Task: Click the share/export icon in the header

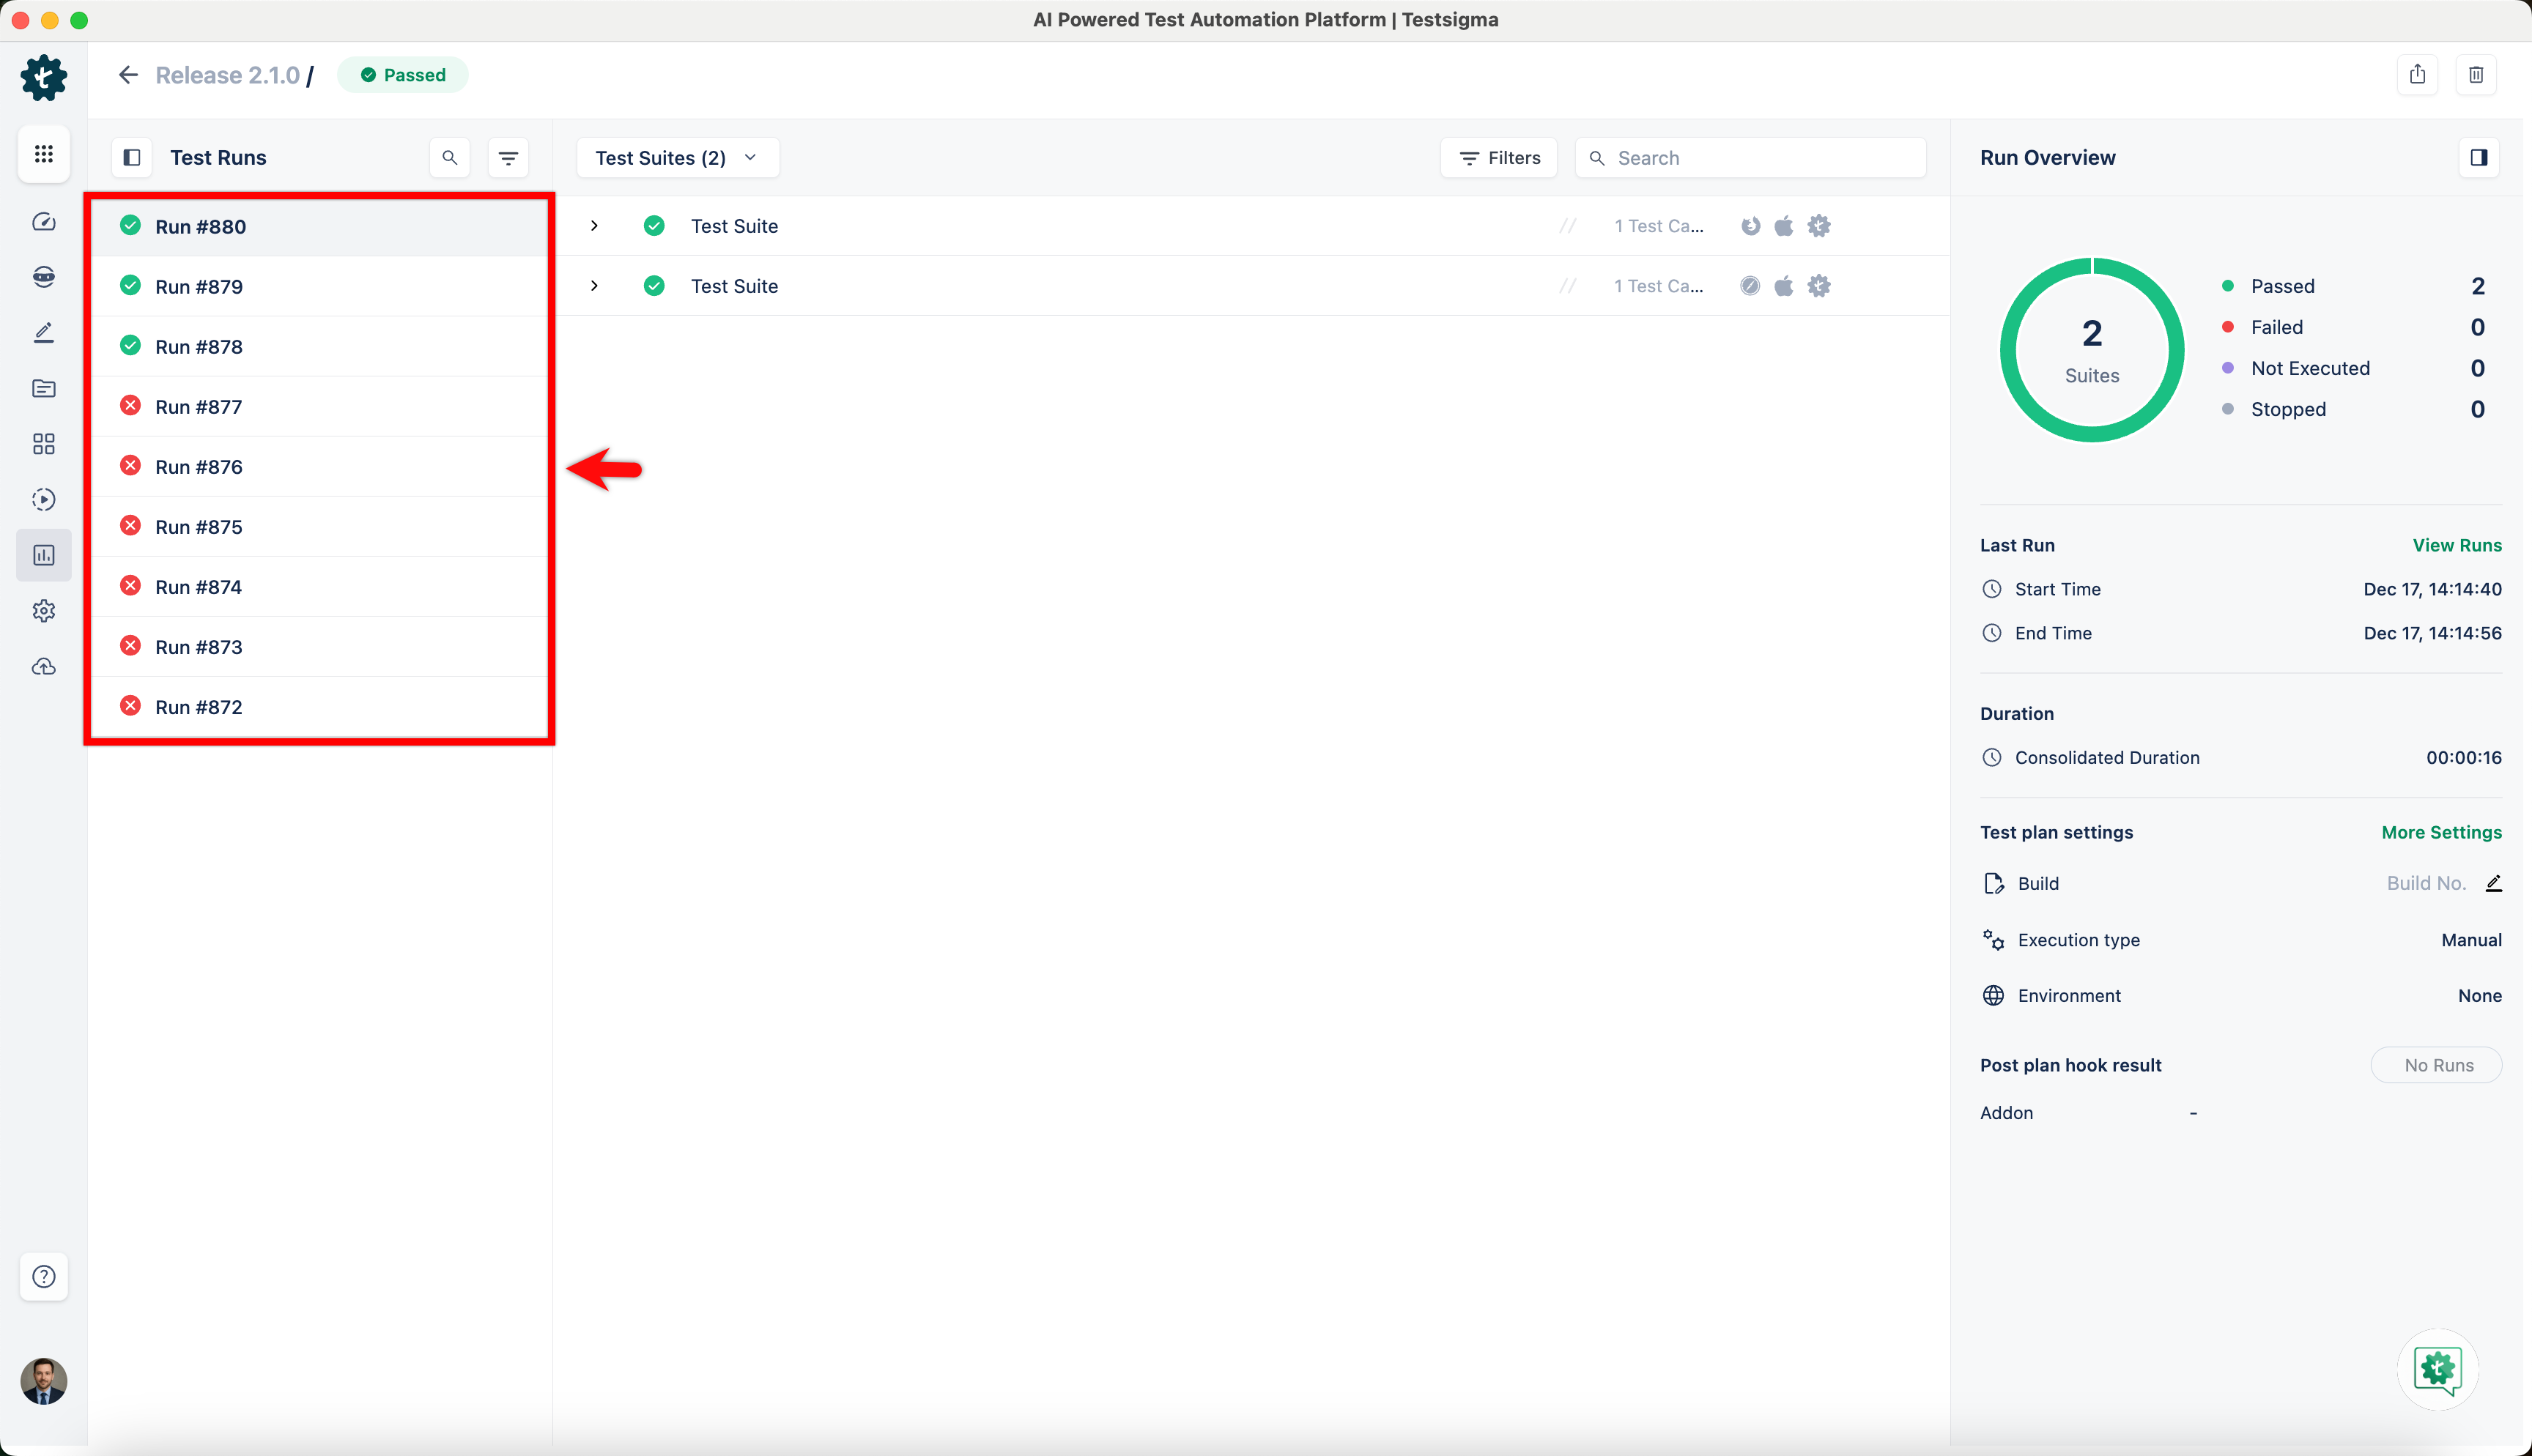Action: coord(2417,75)
